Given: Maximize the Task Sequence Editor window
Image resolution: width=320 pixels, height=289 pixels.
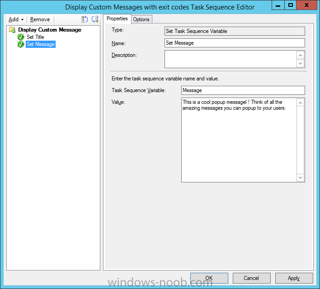Looking at the screenshot, I should tap(291, 5).
